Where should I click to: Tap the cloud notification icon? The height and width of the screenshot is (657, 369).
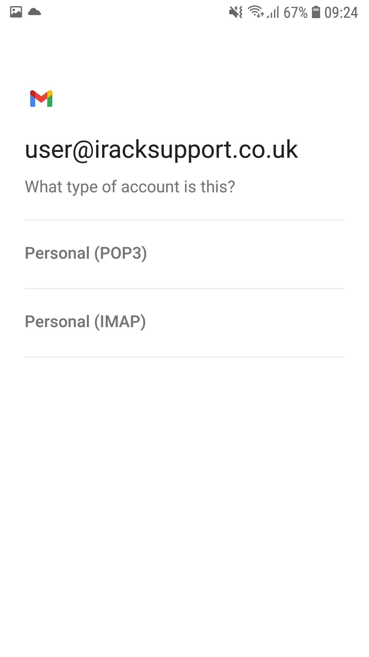click(x=35, y=12)
